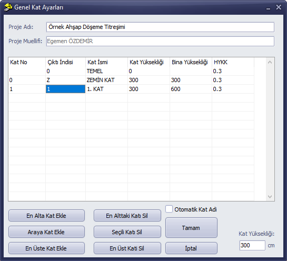Click the En Üst Kati Sil button
This screenshot has width=287, height=261.
[127, 248]
